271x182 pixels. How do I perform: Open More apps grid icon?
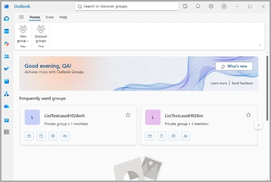click(7, 132)
